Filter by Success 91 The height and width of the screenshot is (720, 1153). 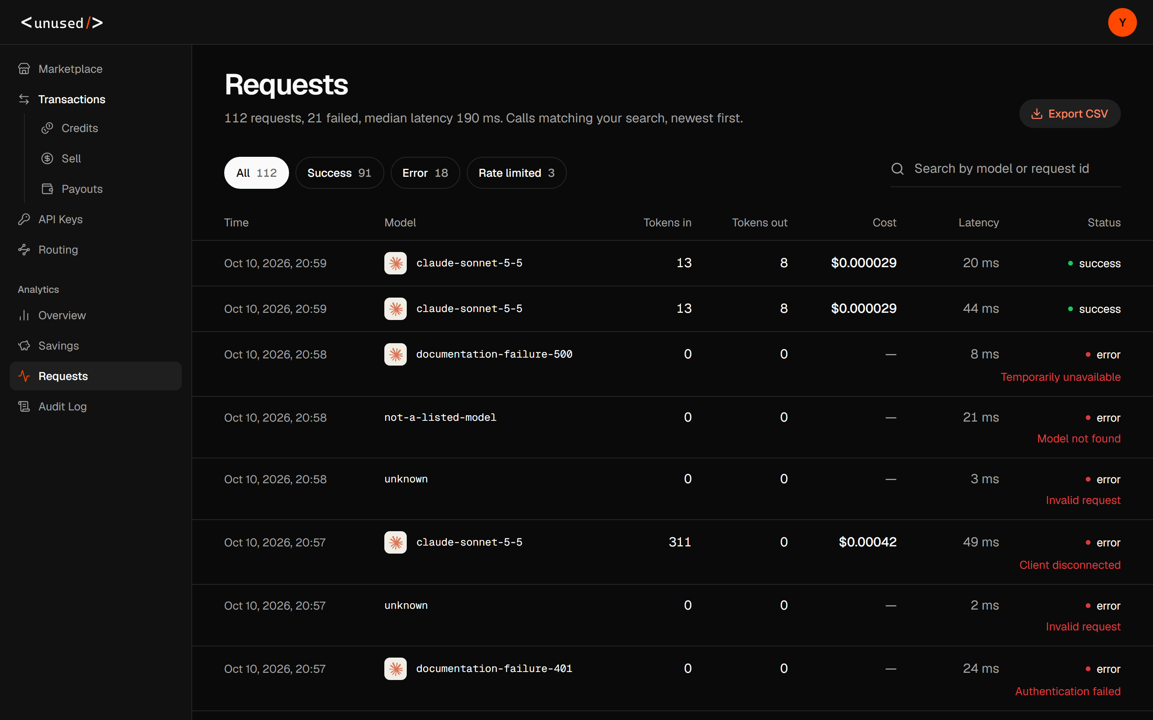(339, 173)
